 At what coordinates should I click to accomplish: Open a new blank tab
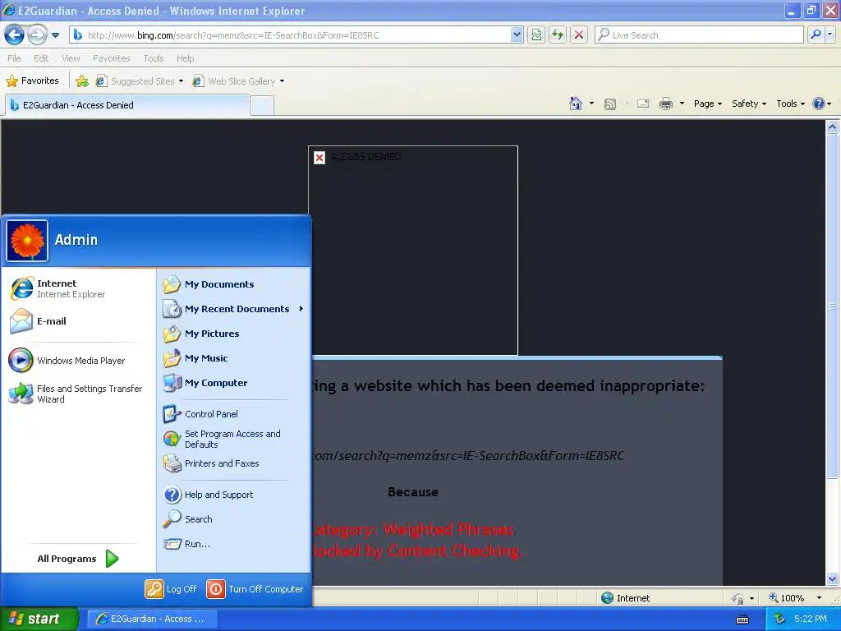(x=262, y=106)
